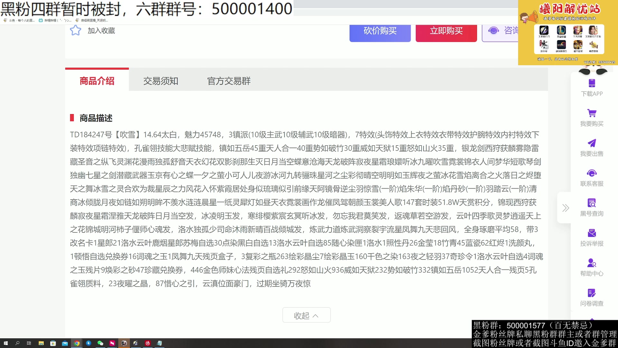Select the 商品介绍 tab
618x348 pixels.
[x=97, y=81]
